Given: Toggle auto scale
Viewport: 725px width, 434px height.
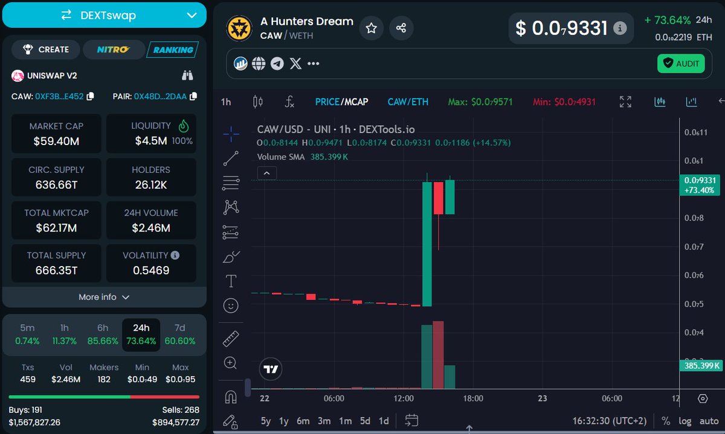Looking at the screenshot, I should coord(709,421).
